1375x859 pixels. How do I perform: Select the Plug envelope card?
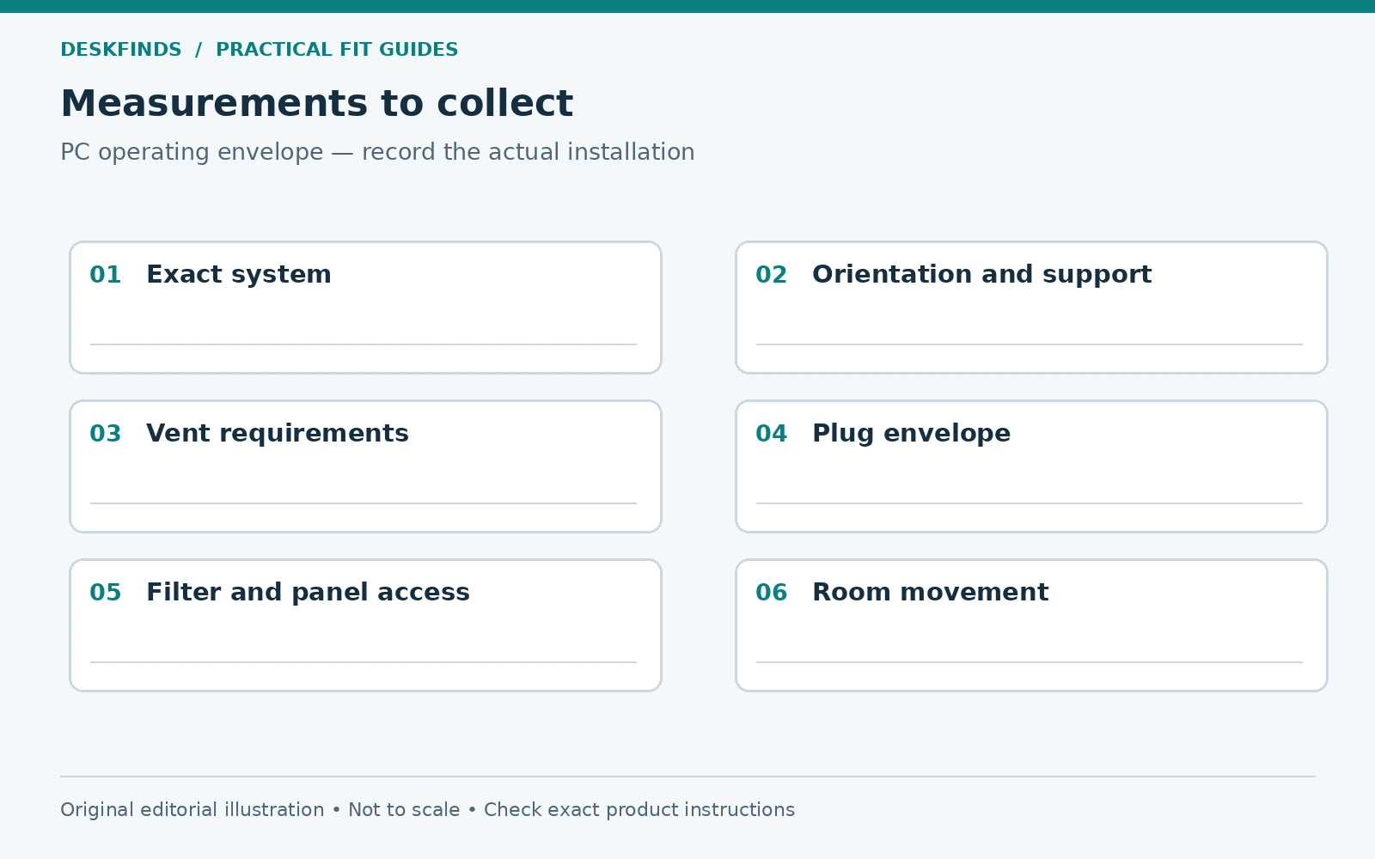coord(1031,466)
